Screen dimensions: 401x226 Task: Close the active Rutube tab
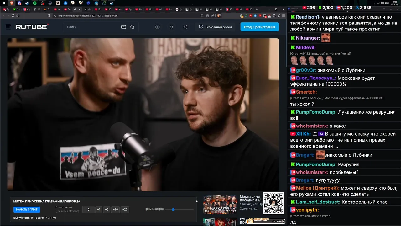tap(80, 9)
